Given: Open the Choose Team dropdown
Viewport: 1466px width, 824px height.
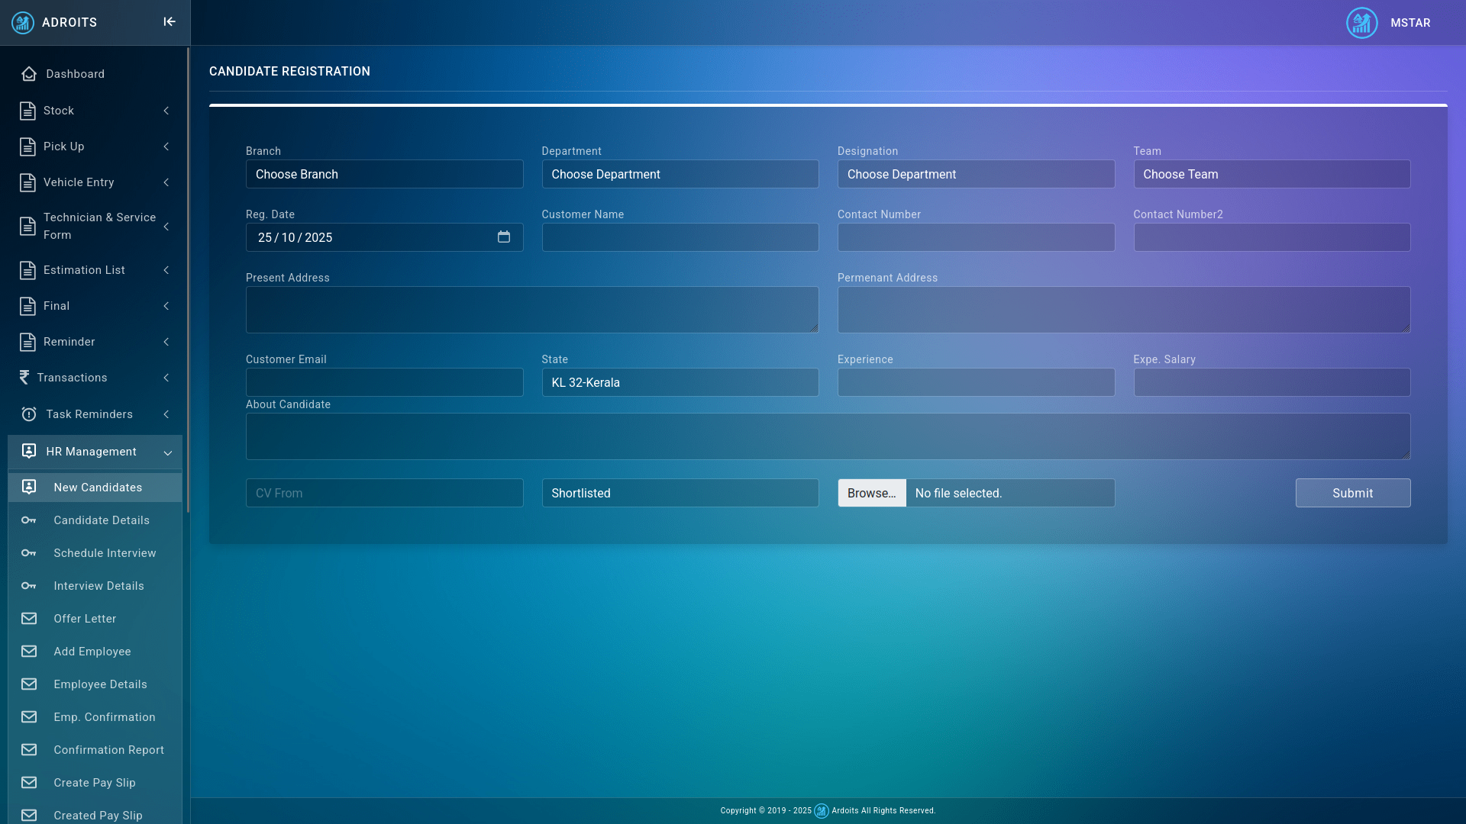Looking at the screenshot, I should tap(1271, 174).
